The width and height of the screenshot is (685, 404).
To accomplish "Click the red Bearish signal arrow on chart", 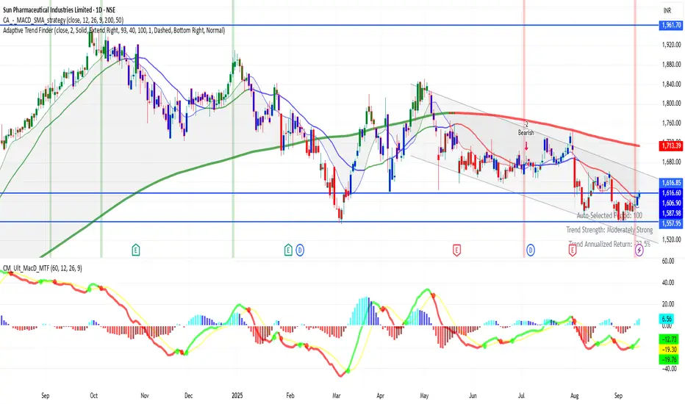I will [x=526, y=145].
